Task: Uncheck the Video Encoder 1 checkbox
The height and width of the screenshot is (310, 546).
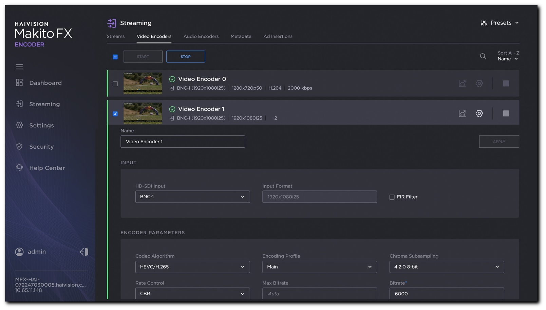Action: [x=115, y=114]
